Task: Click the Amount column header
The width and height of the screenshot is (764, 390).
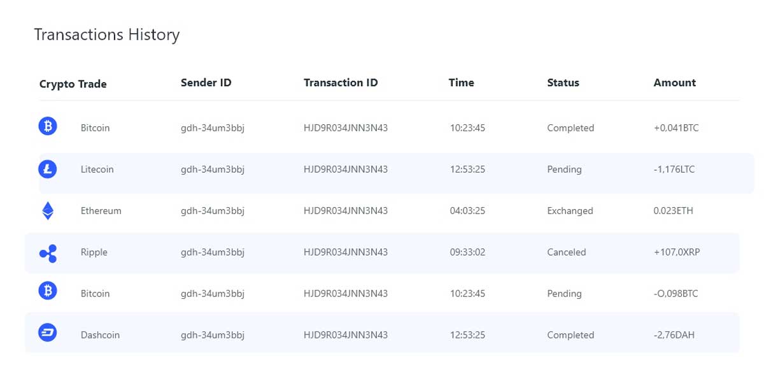Action: tap(675, 83)
